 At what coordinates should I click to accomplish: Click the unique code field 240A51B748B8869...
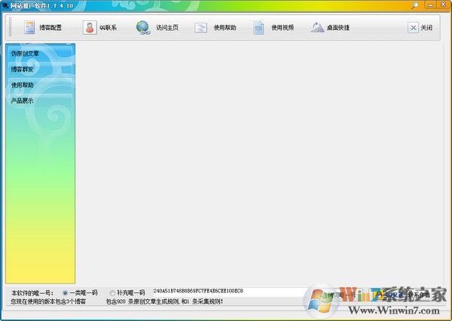click(231, 291)
